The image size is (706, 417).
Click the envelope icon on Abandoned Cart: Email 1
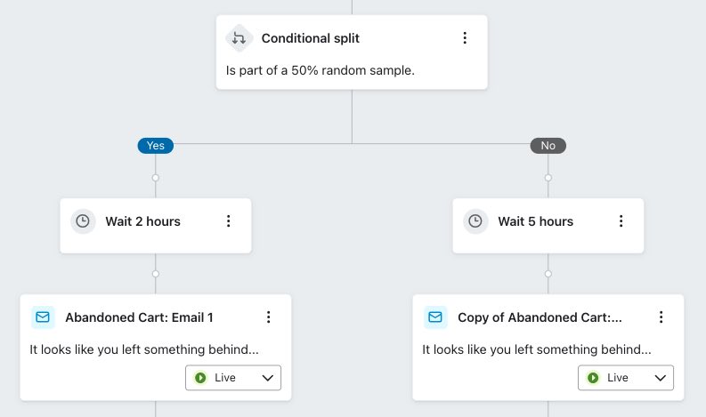pyautogui.click(x=43, y=317)
